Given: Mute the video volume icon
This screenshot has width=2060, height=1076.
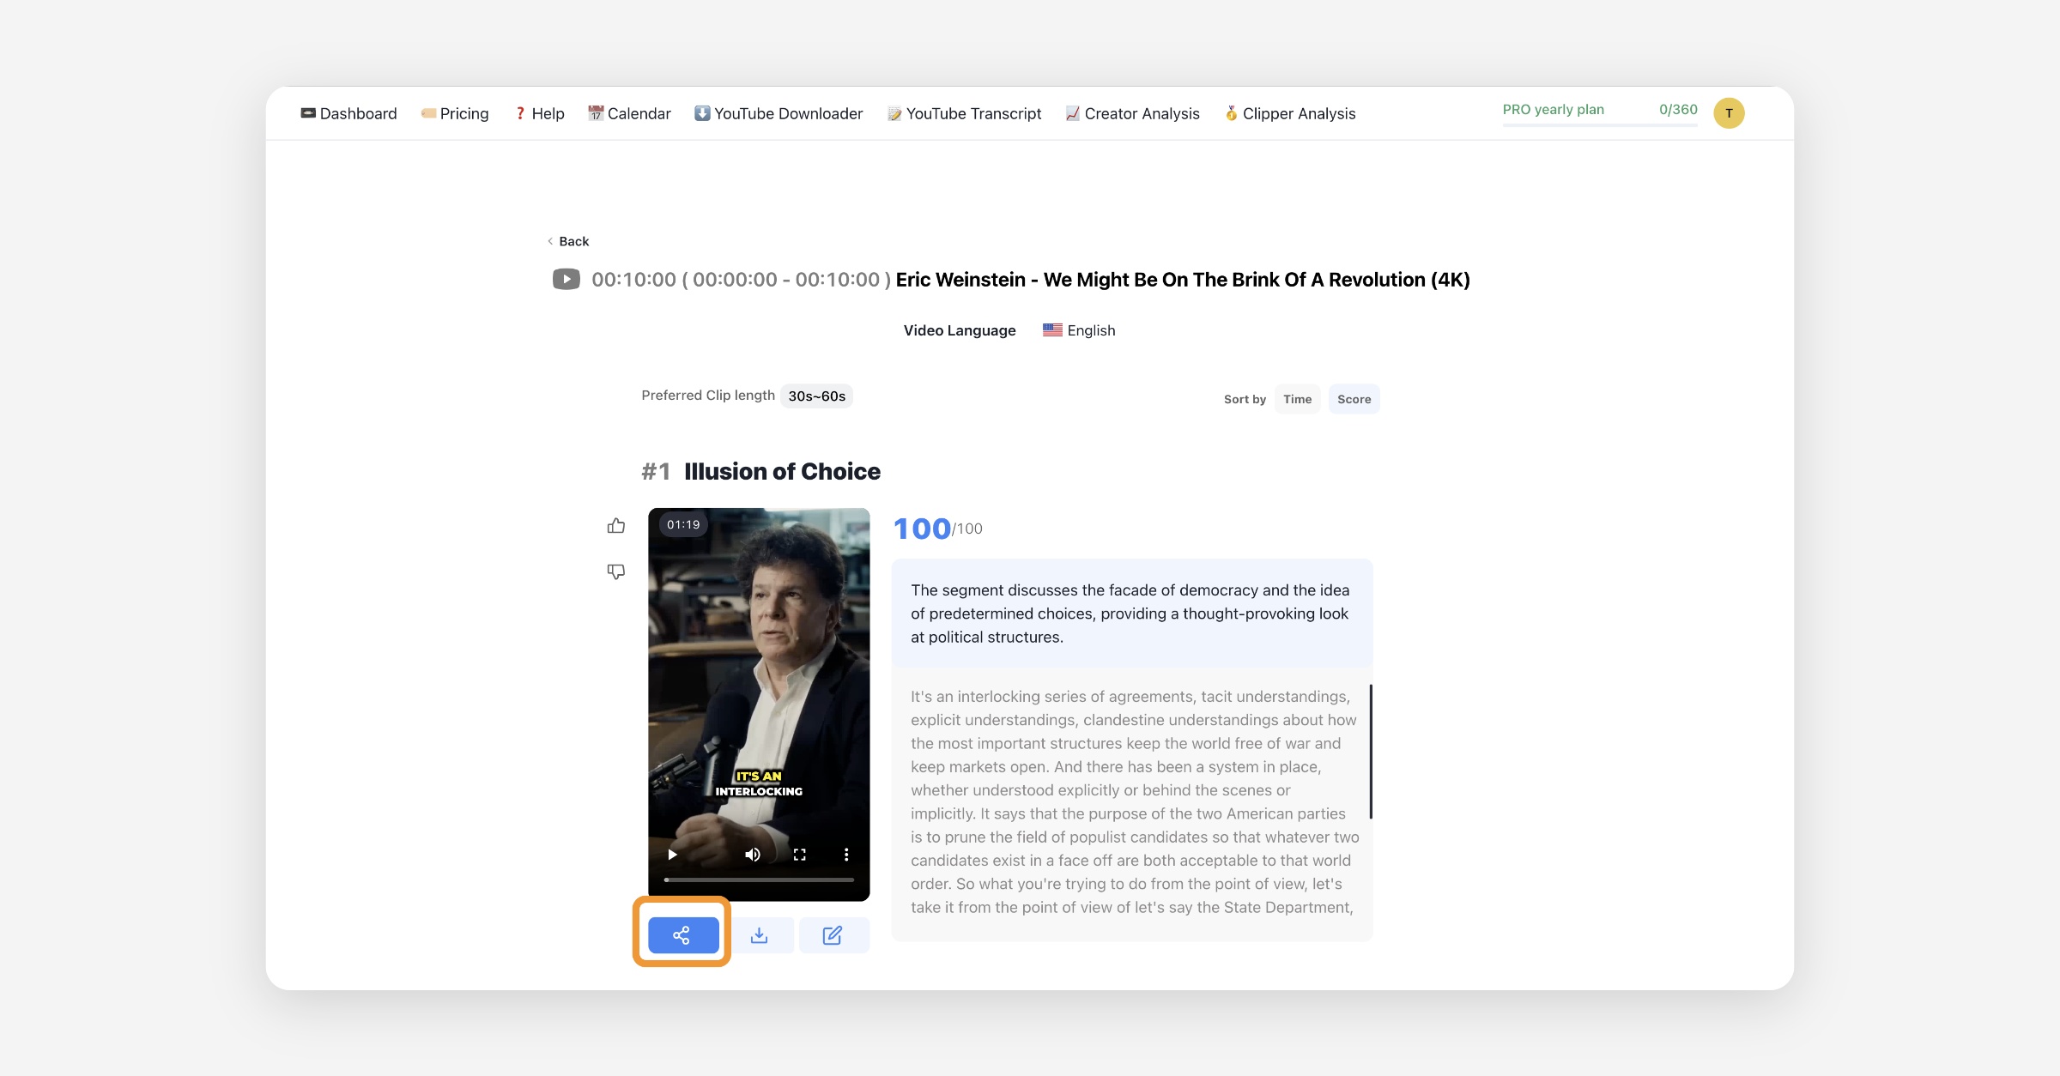Looking at the screenshot, I should [x=753, y=855].
